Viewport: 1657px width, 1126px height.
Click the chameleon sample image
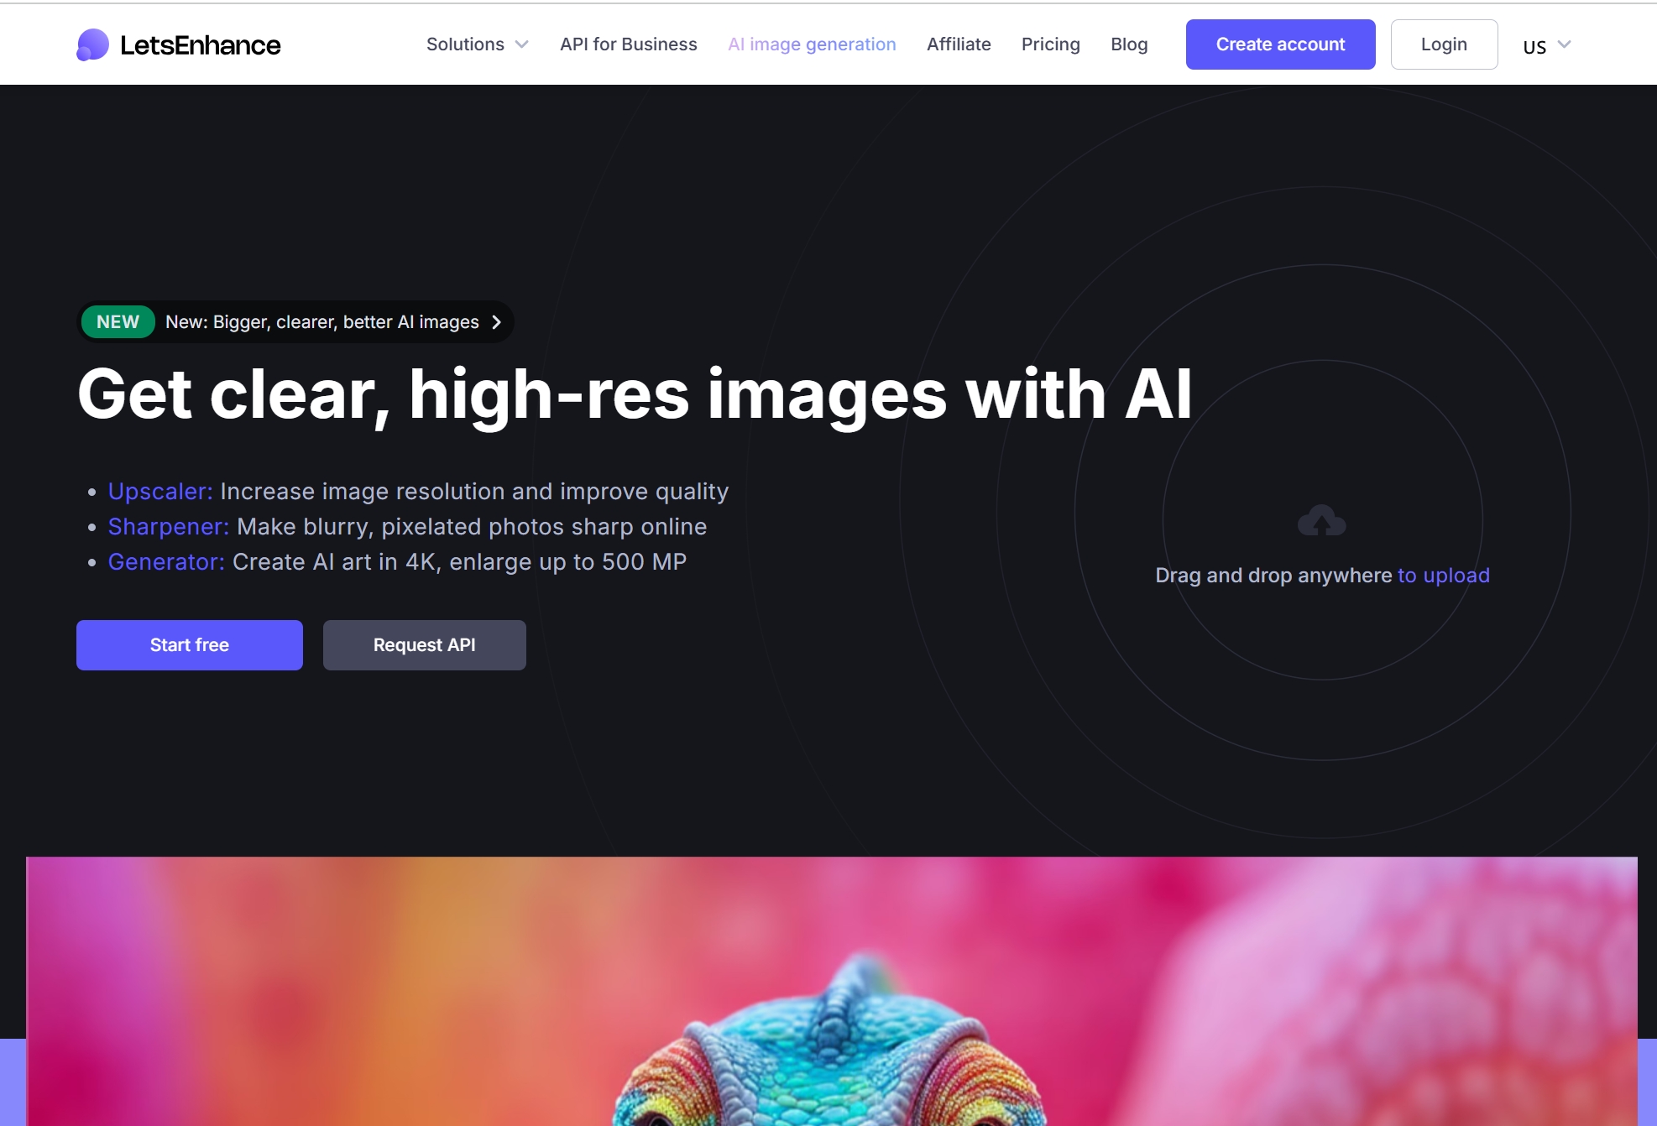[x=831, y=991]
